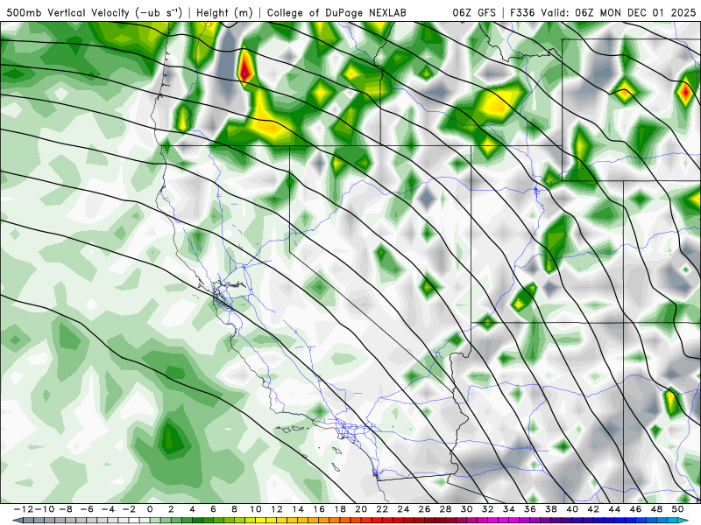Click the '16' legend value
This screenshot has width=701, height=525.
319,509
